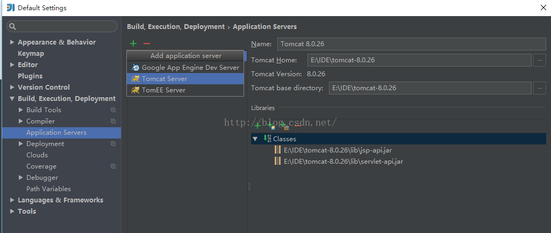
Task: Click the copy icon beside Build Tools
Action: click(x=113, y=110)
